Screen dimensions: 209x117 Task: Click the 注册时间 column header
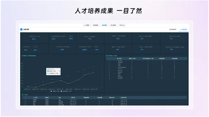point(73,97)
